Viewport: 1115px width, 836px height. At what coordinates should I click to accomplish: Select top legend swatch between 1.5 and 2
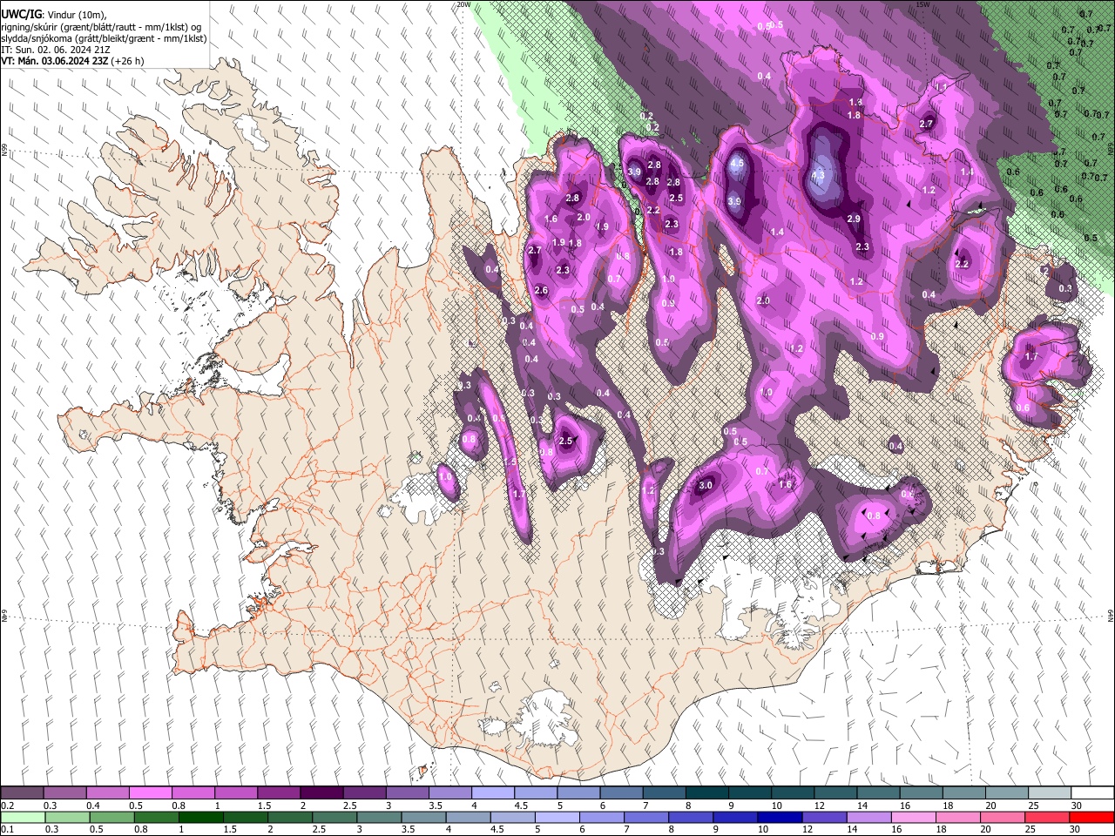(279, 793)
